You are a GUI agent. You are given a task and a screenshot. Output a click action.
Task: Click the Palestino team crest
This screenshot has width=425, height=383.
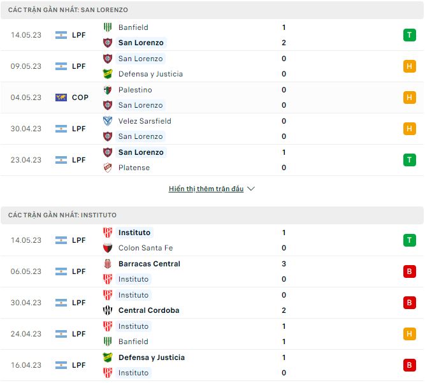pyautogui.click(x=108, y=90)
